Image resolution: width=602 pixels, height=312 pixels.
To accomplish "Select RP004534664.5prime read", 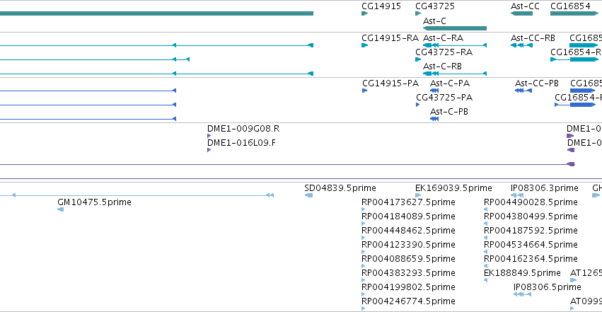I will coord(531,245).
